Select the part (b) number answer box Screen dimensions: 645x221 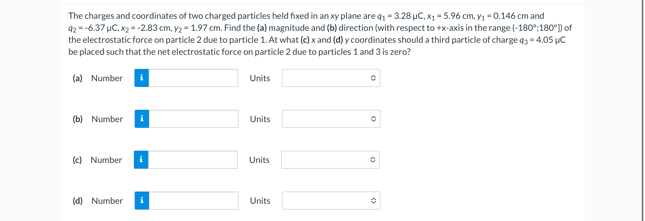tap(194, 119)
